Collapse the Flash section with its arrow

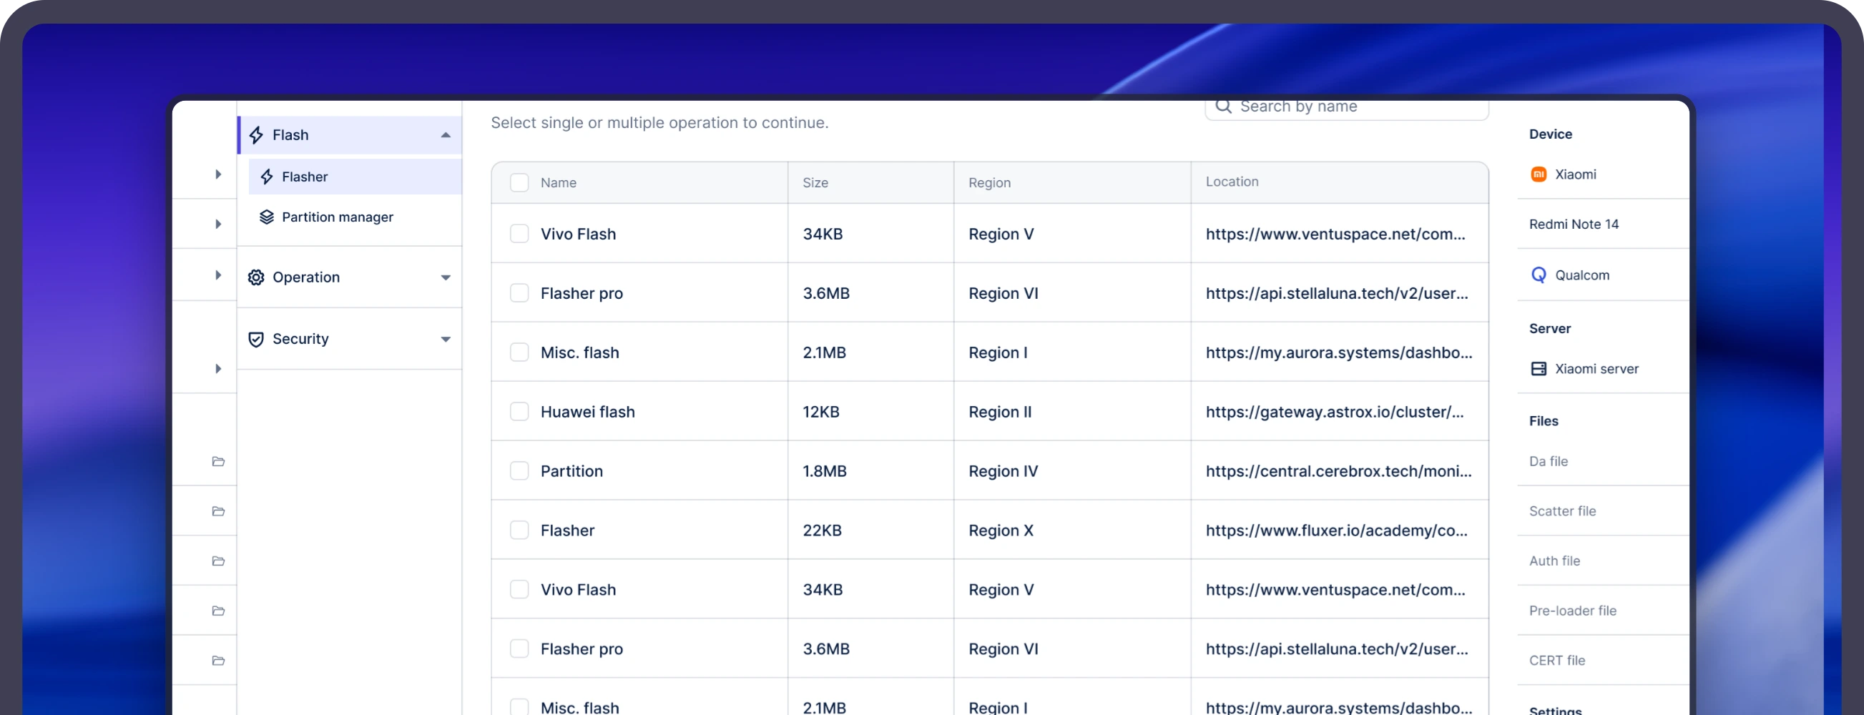[x=446, y=135]
